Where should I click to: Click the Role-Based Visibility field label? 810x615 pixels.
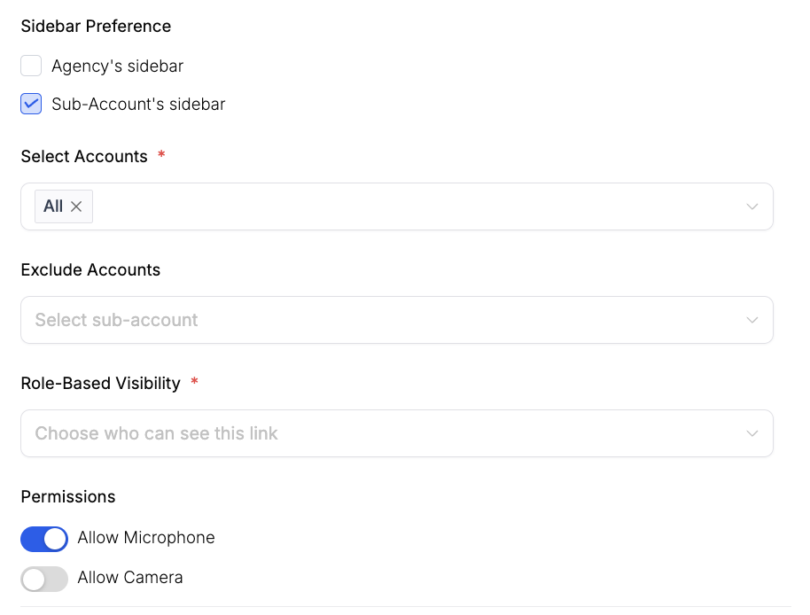[100, 384]
